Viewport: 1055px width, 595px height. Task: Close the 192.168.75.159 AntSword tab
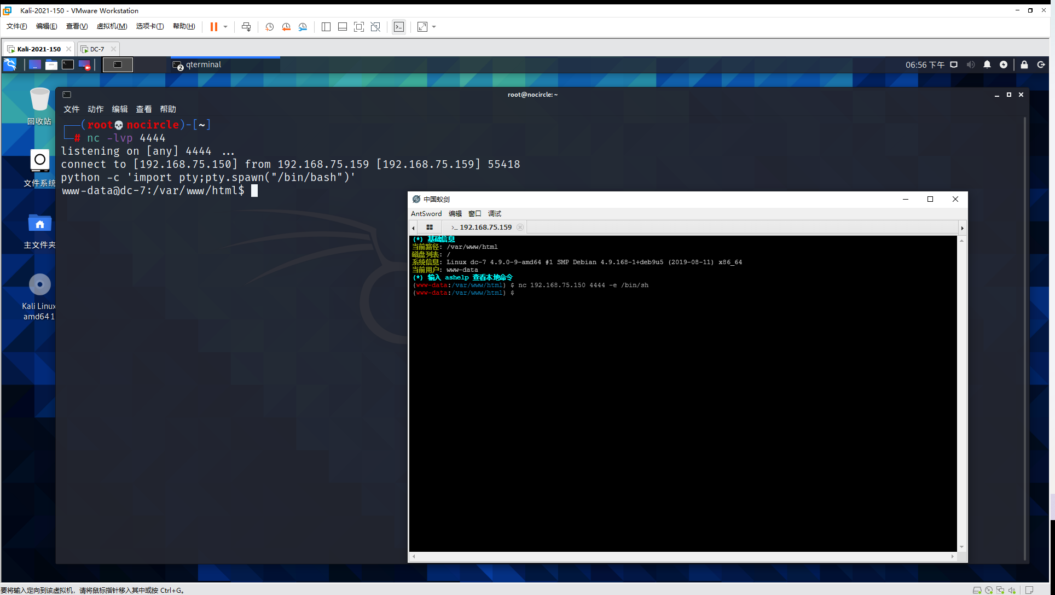520,227
